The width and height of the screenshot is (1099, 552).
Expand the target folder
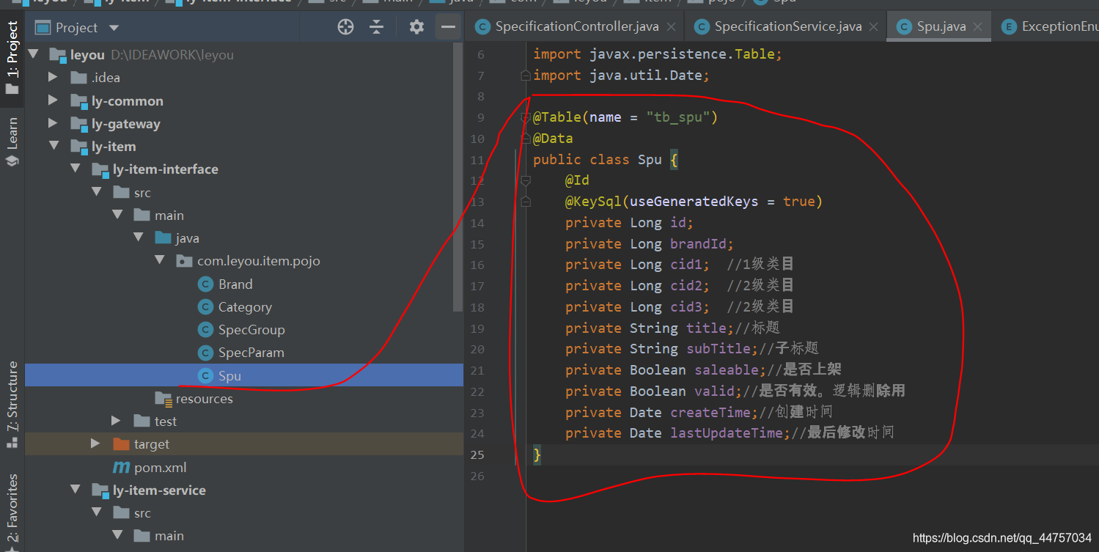tap(95, 444)
